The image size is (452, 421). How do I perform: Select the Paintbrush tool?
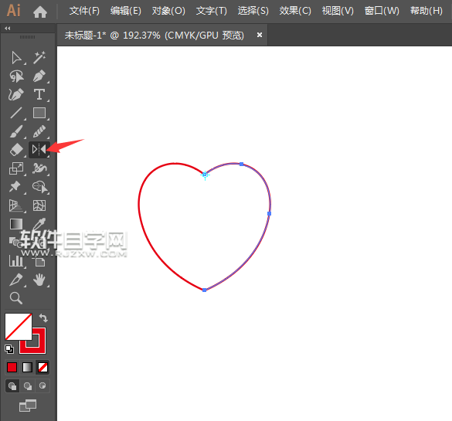pos(16,131)
